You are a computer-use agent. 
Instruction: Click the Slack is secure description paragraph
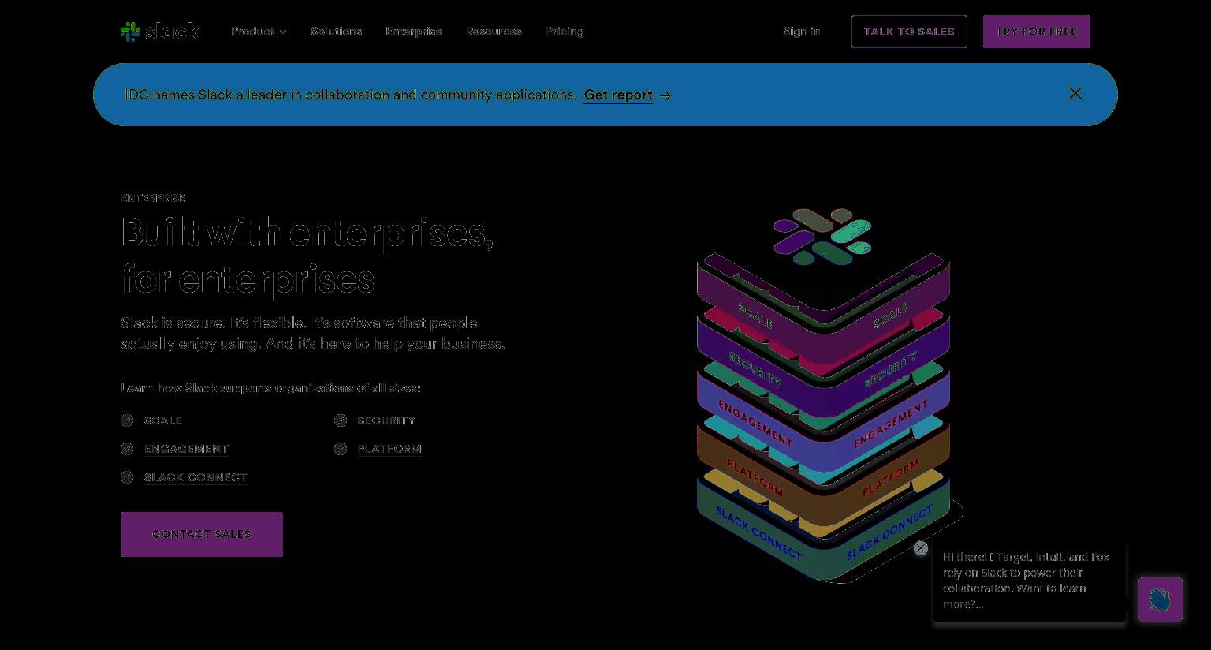[x=313, y=334]
